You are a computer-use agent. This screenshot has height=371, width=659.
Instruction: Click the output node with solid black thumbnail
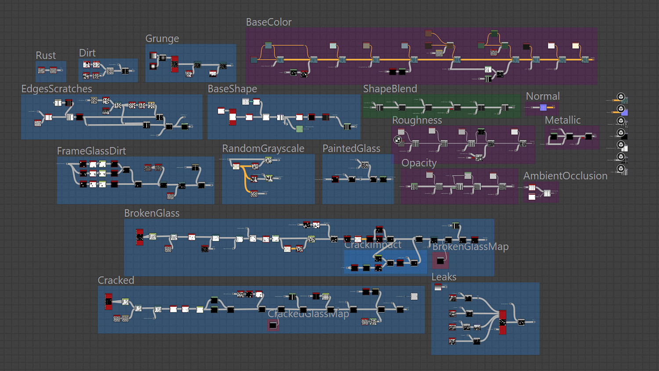pos(624,136)
